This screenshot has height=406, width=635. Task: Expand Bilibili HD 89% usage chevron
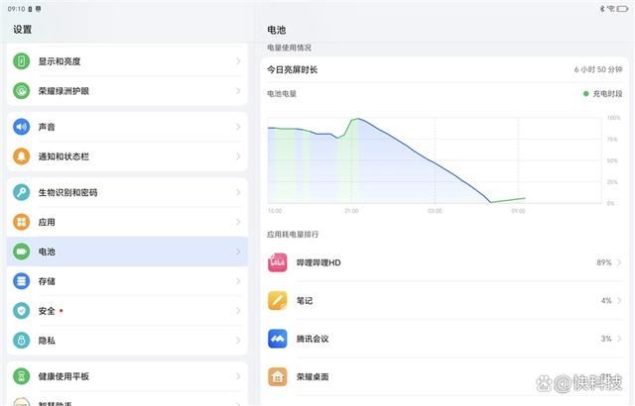619,262
